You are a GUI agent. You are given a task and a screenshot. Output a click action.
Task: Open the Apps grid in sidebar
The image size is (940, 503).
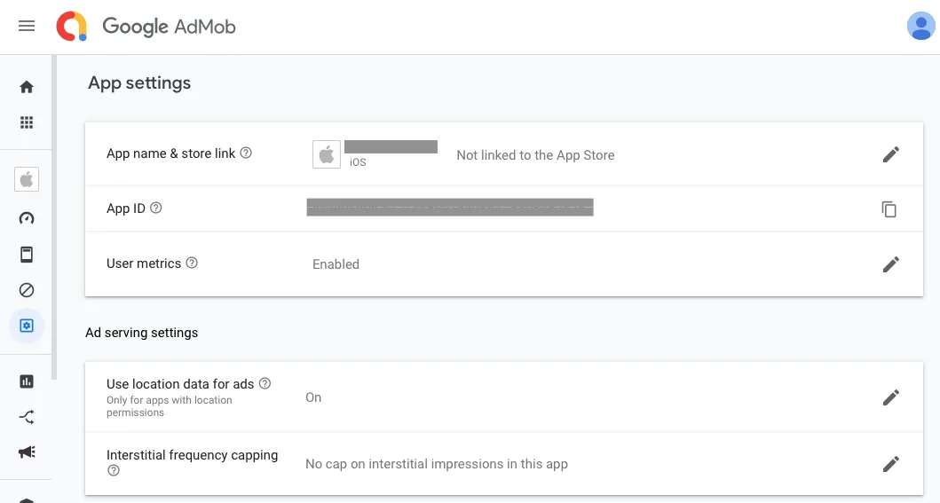[x=27, y=122]
